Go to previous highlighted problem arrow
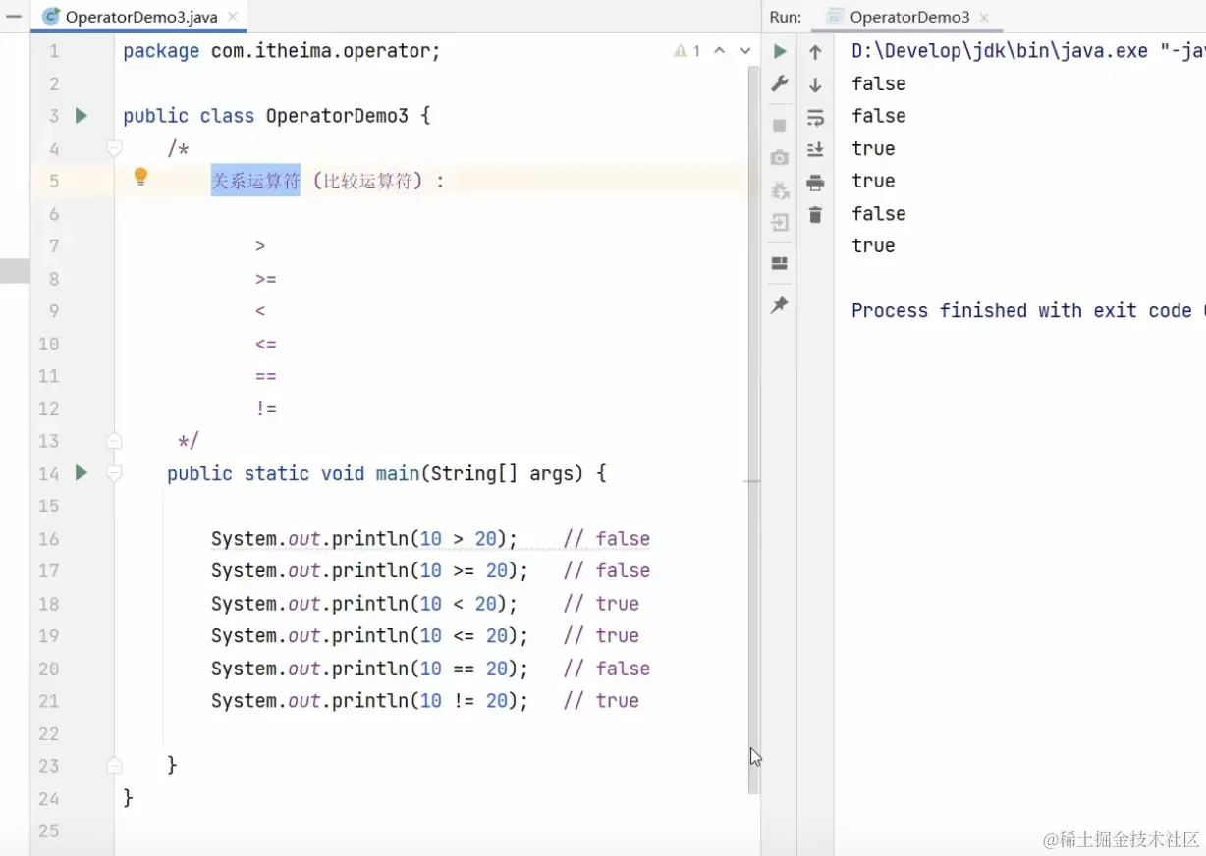1206x856 pixels. (x=719, y=51)
